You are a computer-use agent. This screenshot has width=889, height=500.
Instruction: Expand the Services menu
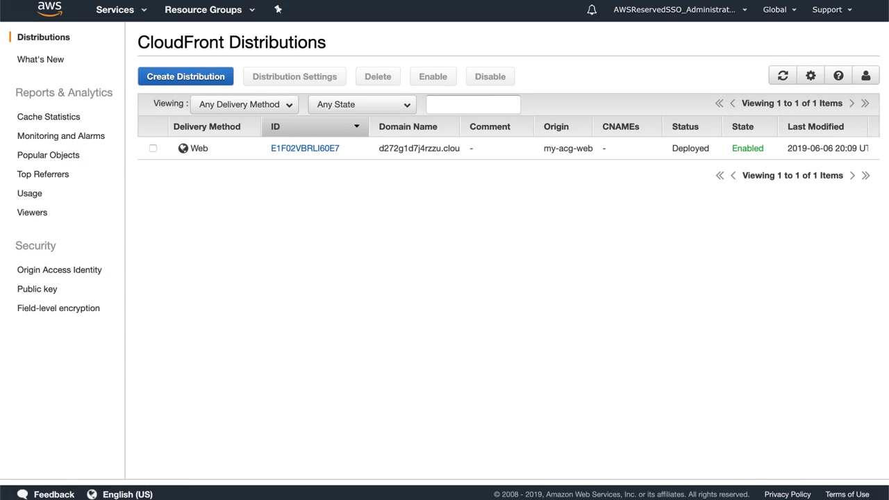pos(122,10)
